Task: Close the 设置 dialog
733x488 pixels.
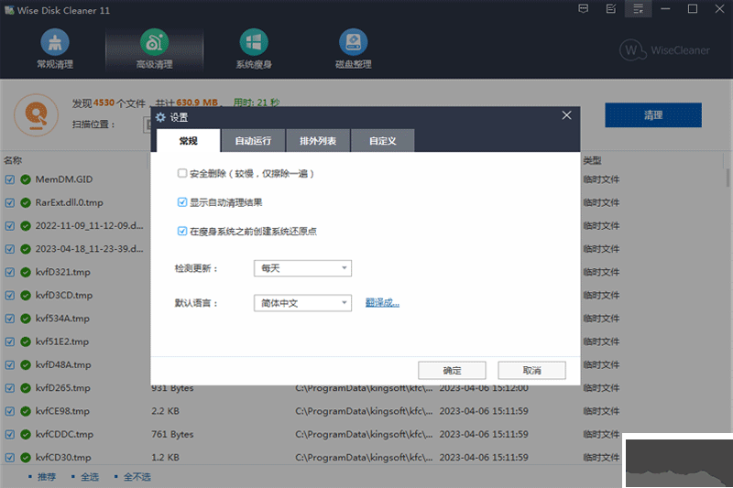Action: point(566,115)
